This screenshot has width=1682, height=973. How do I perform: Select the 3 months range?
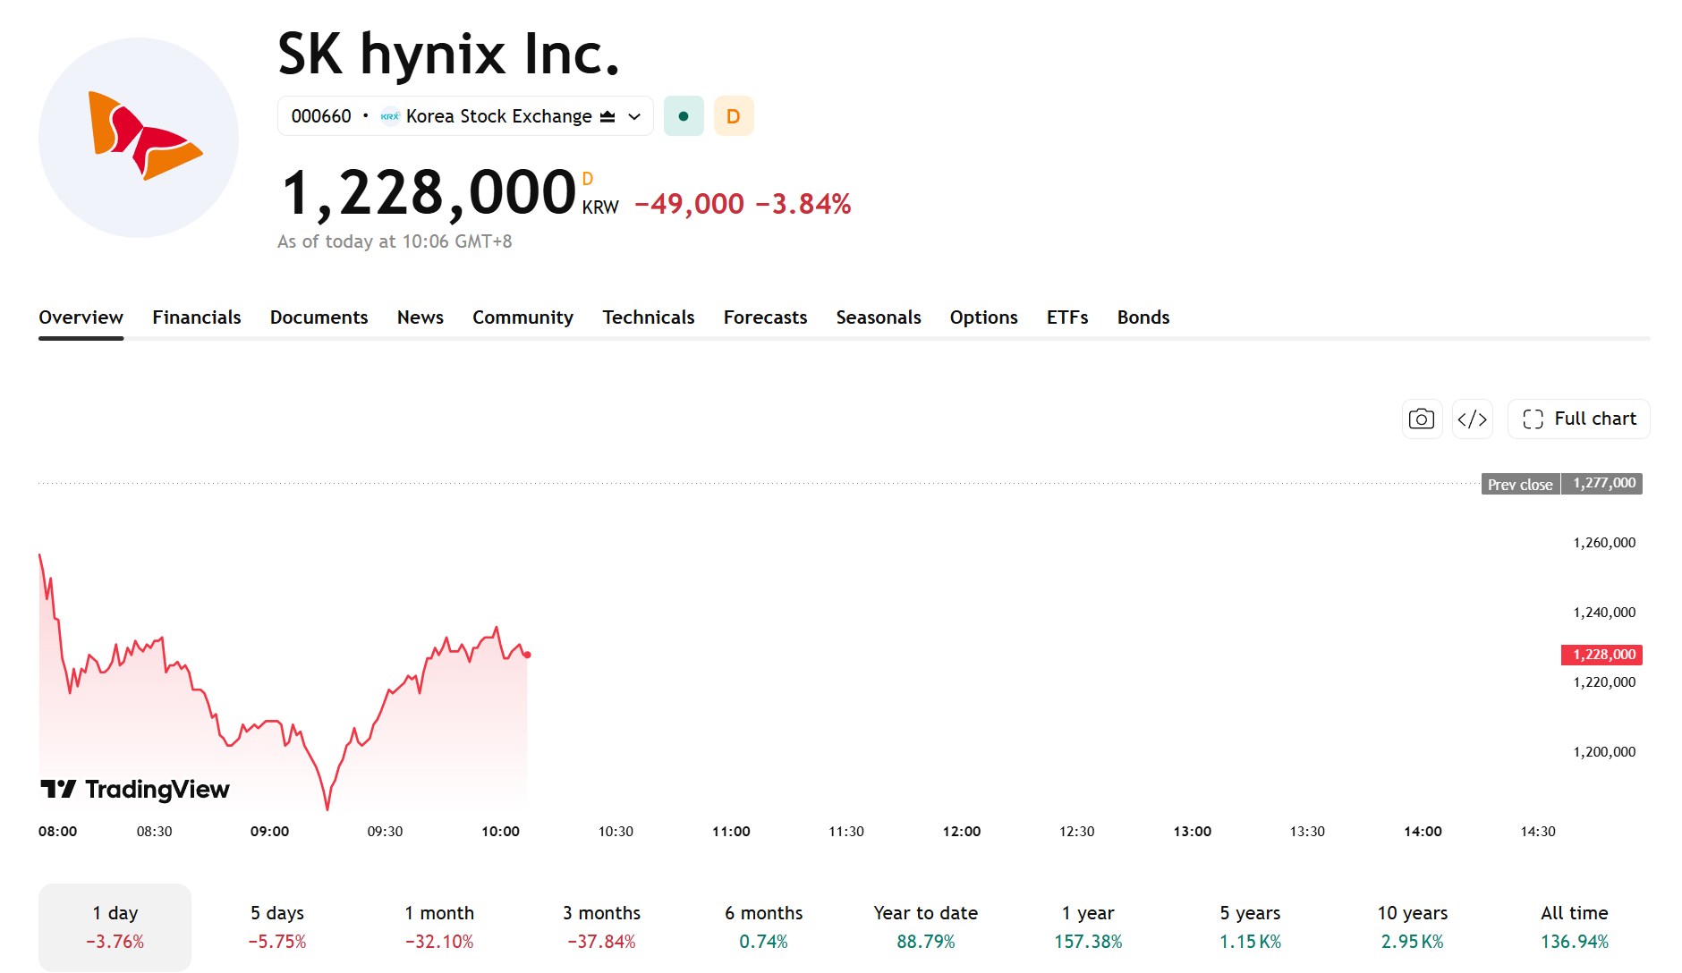(601, 926)
